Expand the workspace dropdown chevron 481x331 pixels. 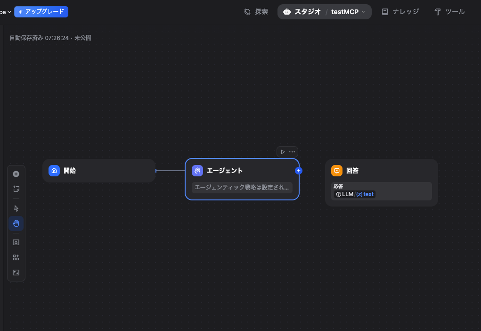click(9, 12)
